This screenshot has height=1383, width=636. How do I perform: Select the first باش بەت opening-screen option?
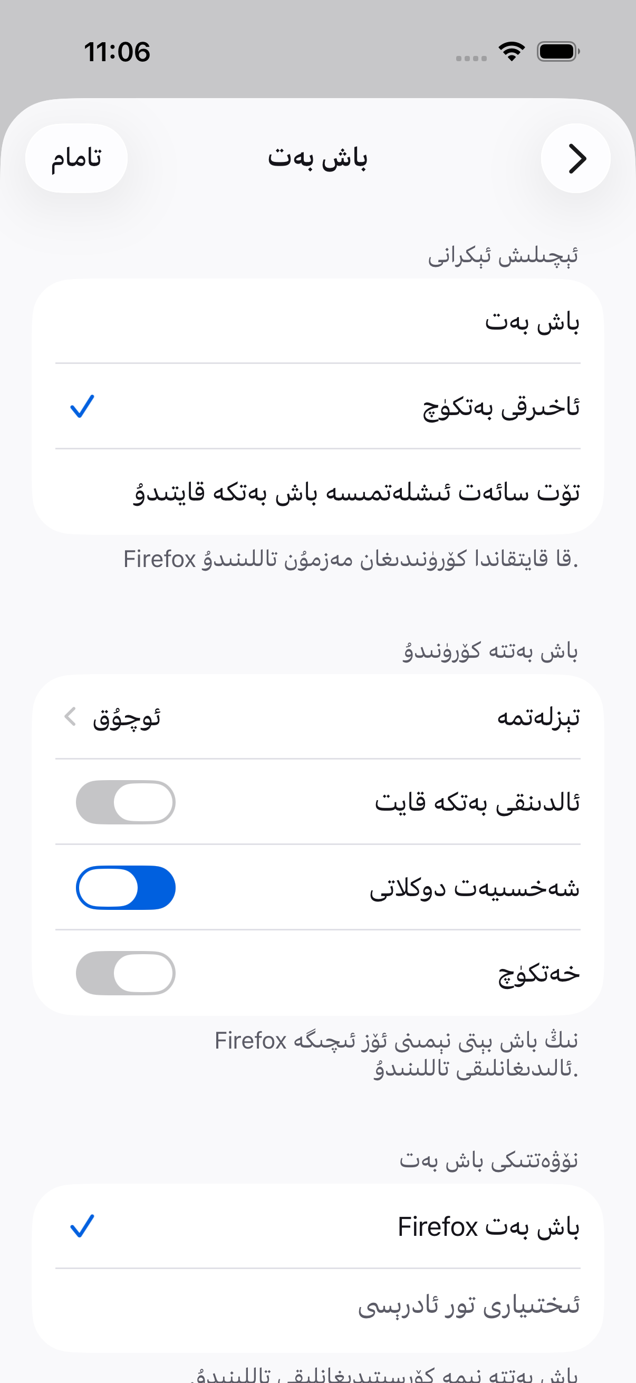click(317, 321)
